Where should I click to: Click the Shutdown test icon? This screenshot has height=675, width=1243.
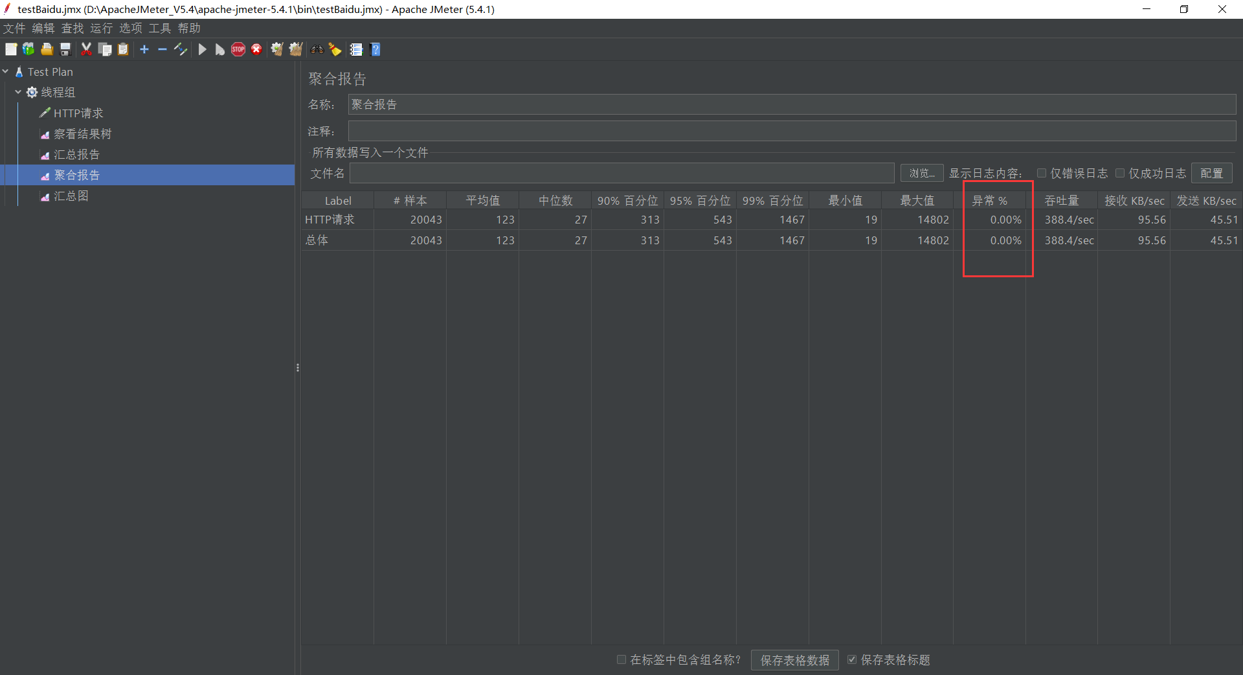(256, 49)
